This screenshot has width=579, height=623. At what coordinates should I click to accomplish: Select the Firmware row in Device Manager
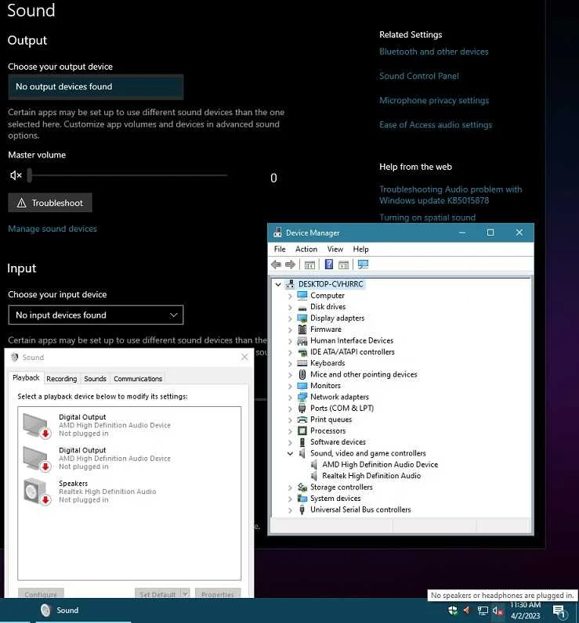[x=326, y=330]
